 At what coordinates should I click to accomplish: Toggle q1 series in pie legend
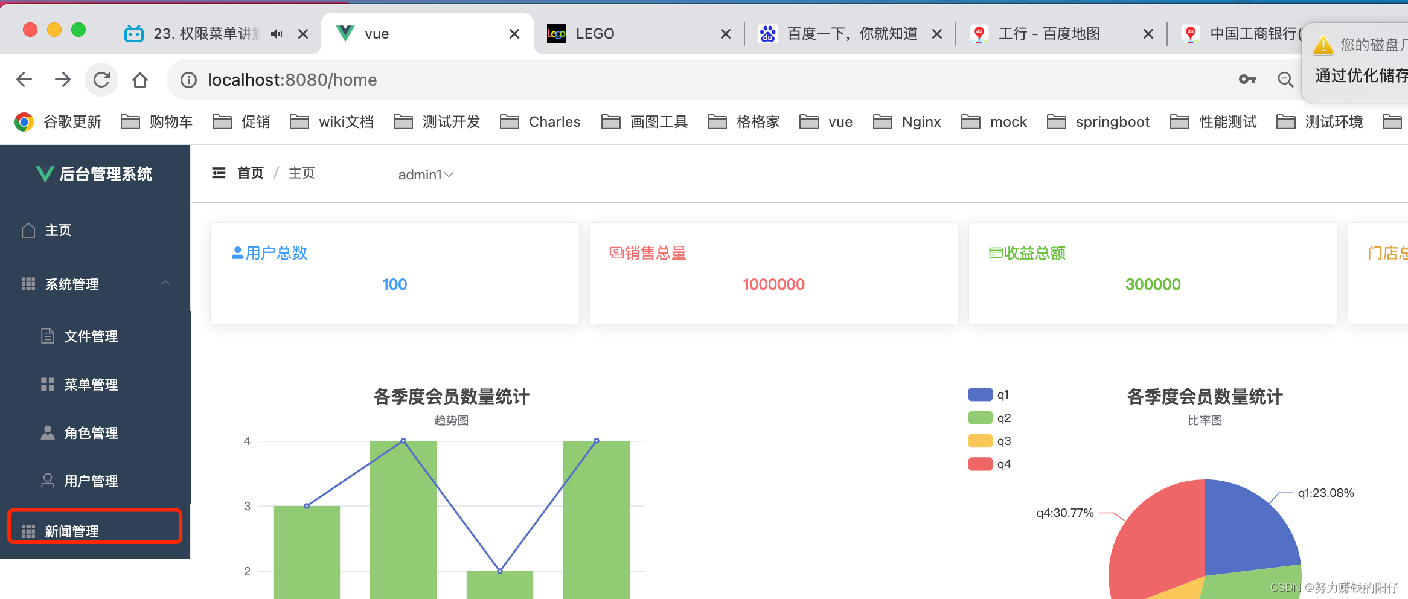point(988,394)
